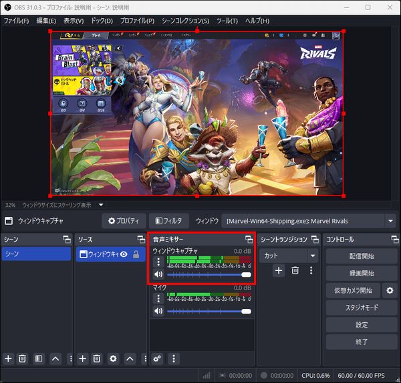Image resolution: width=401 pixels, height=383 pixels.
Task: Mute the マイク audio
Action: tap(158, 311)
